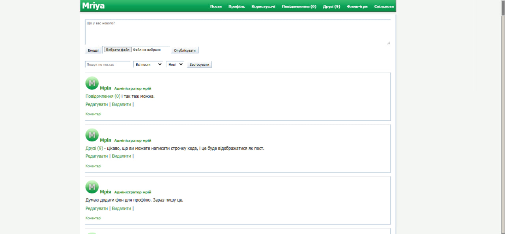505x234 pixels.
Task: Open 'Друзі (9)' in the top navigation
Action: (x=331, y=6)
